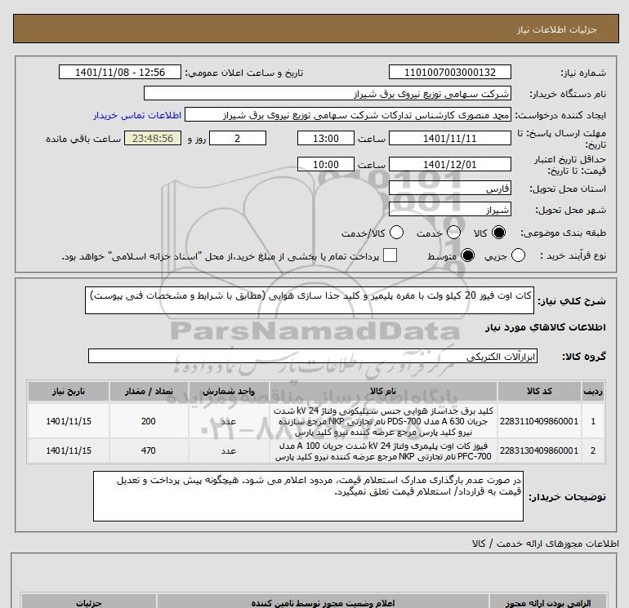This screenshot has width=629, height=608.
Task: Click buyer organization name field شرکت سهامی توزیع نیروی برق شیراز
Action: coord(328,93)
